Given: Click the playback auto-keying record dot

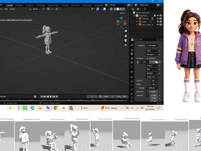Looking at the screenshot, I should [x=35, y=96].
